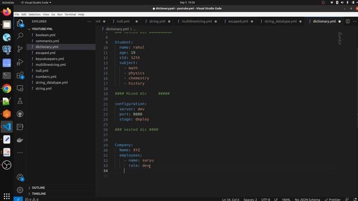Open the File menu
The image size is (358, 201).
point(17,15)
